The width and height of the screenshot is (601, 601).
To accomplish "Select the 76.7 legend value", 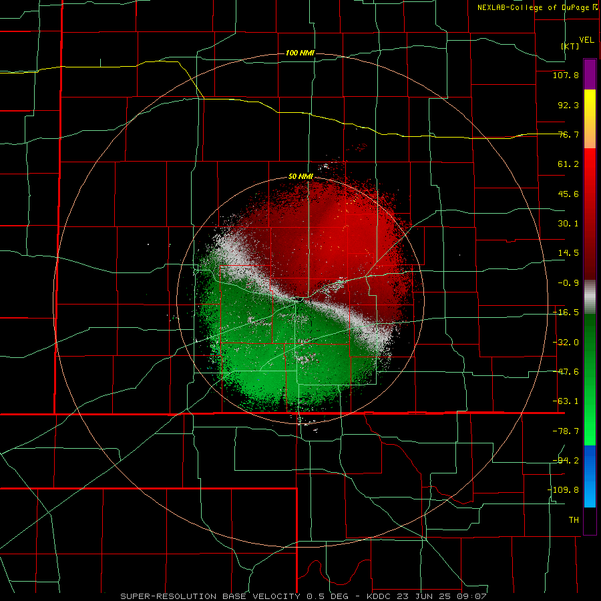I will point(568,134).
